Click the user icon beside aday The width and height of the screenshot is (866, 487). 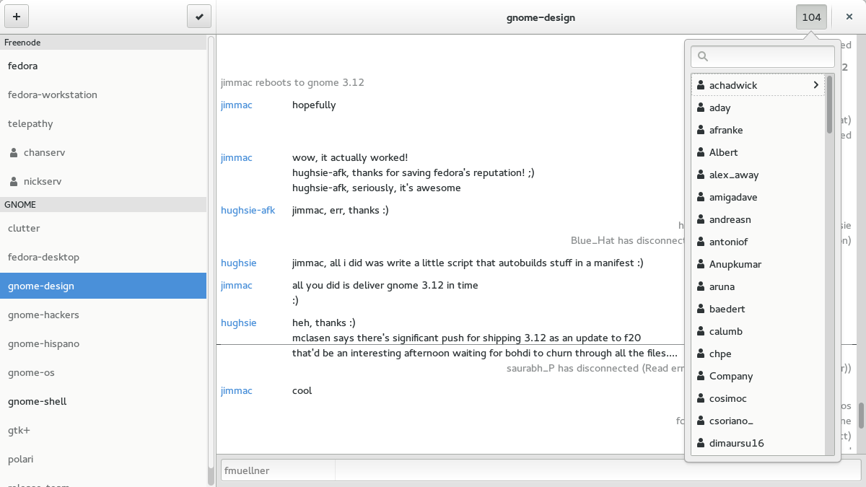[701, 108]
